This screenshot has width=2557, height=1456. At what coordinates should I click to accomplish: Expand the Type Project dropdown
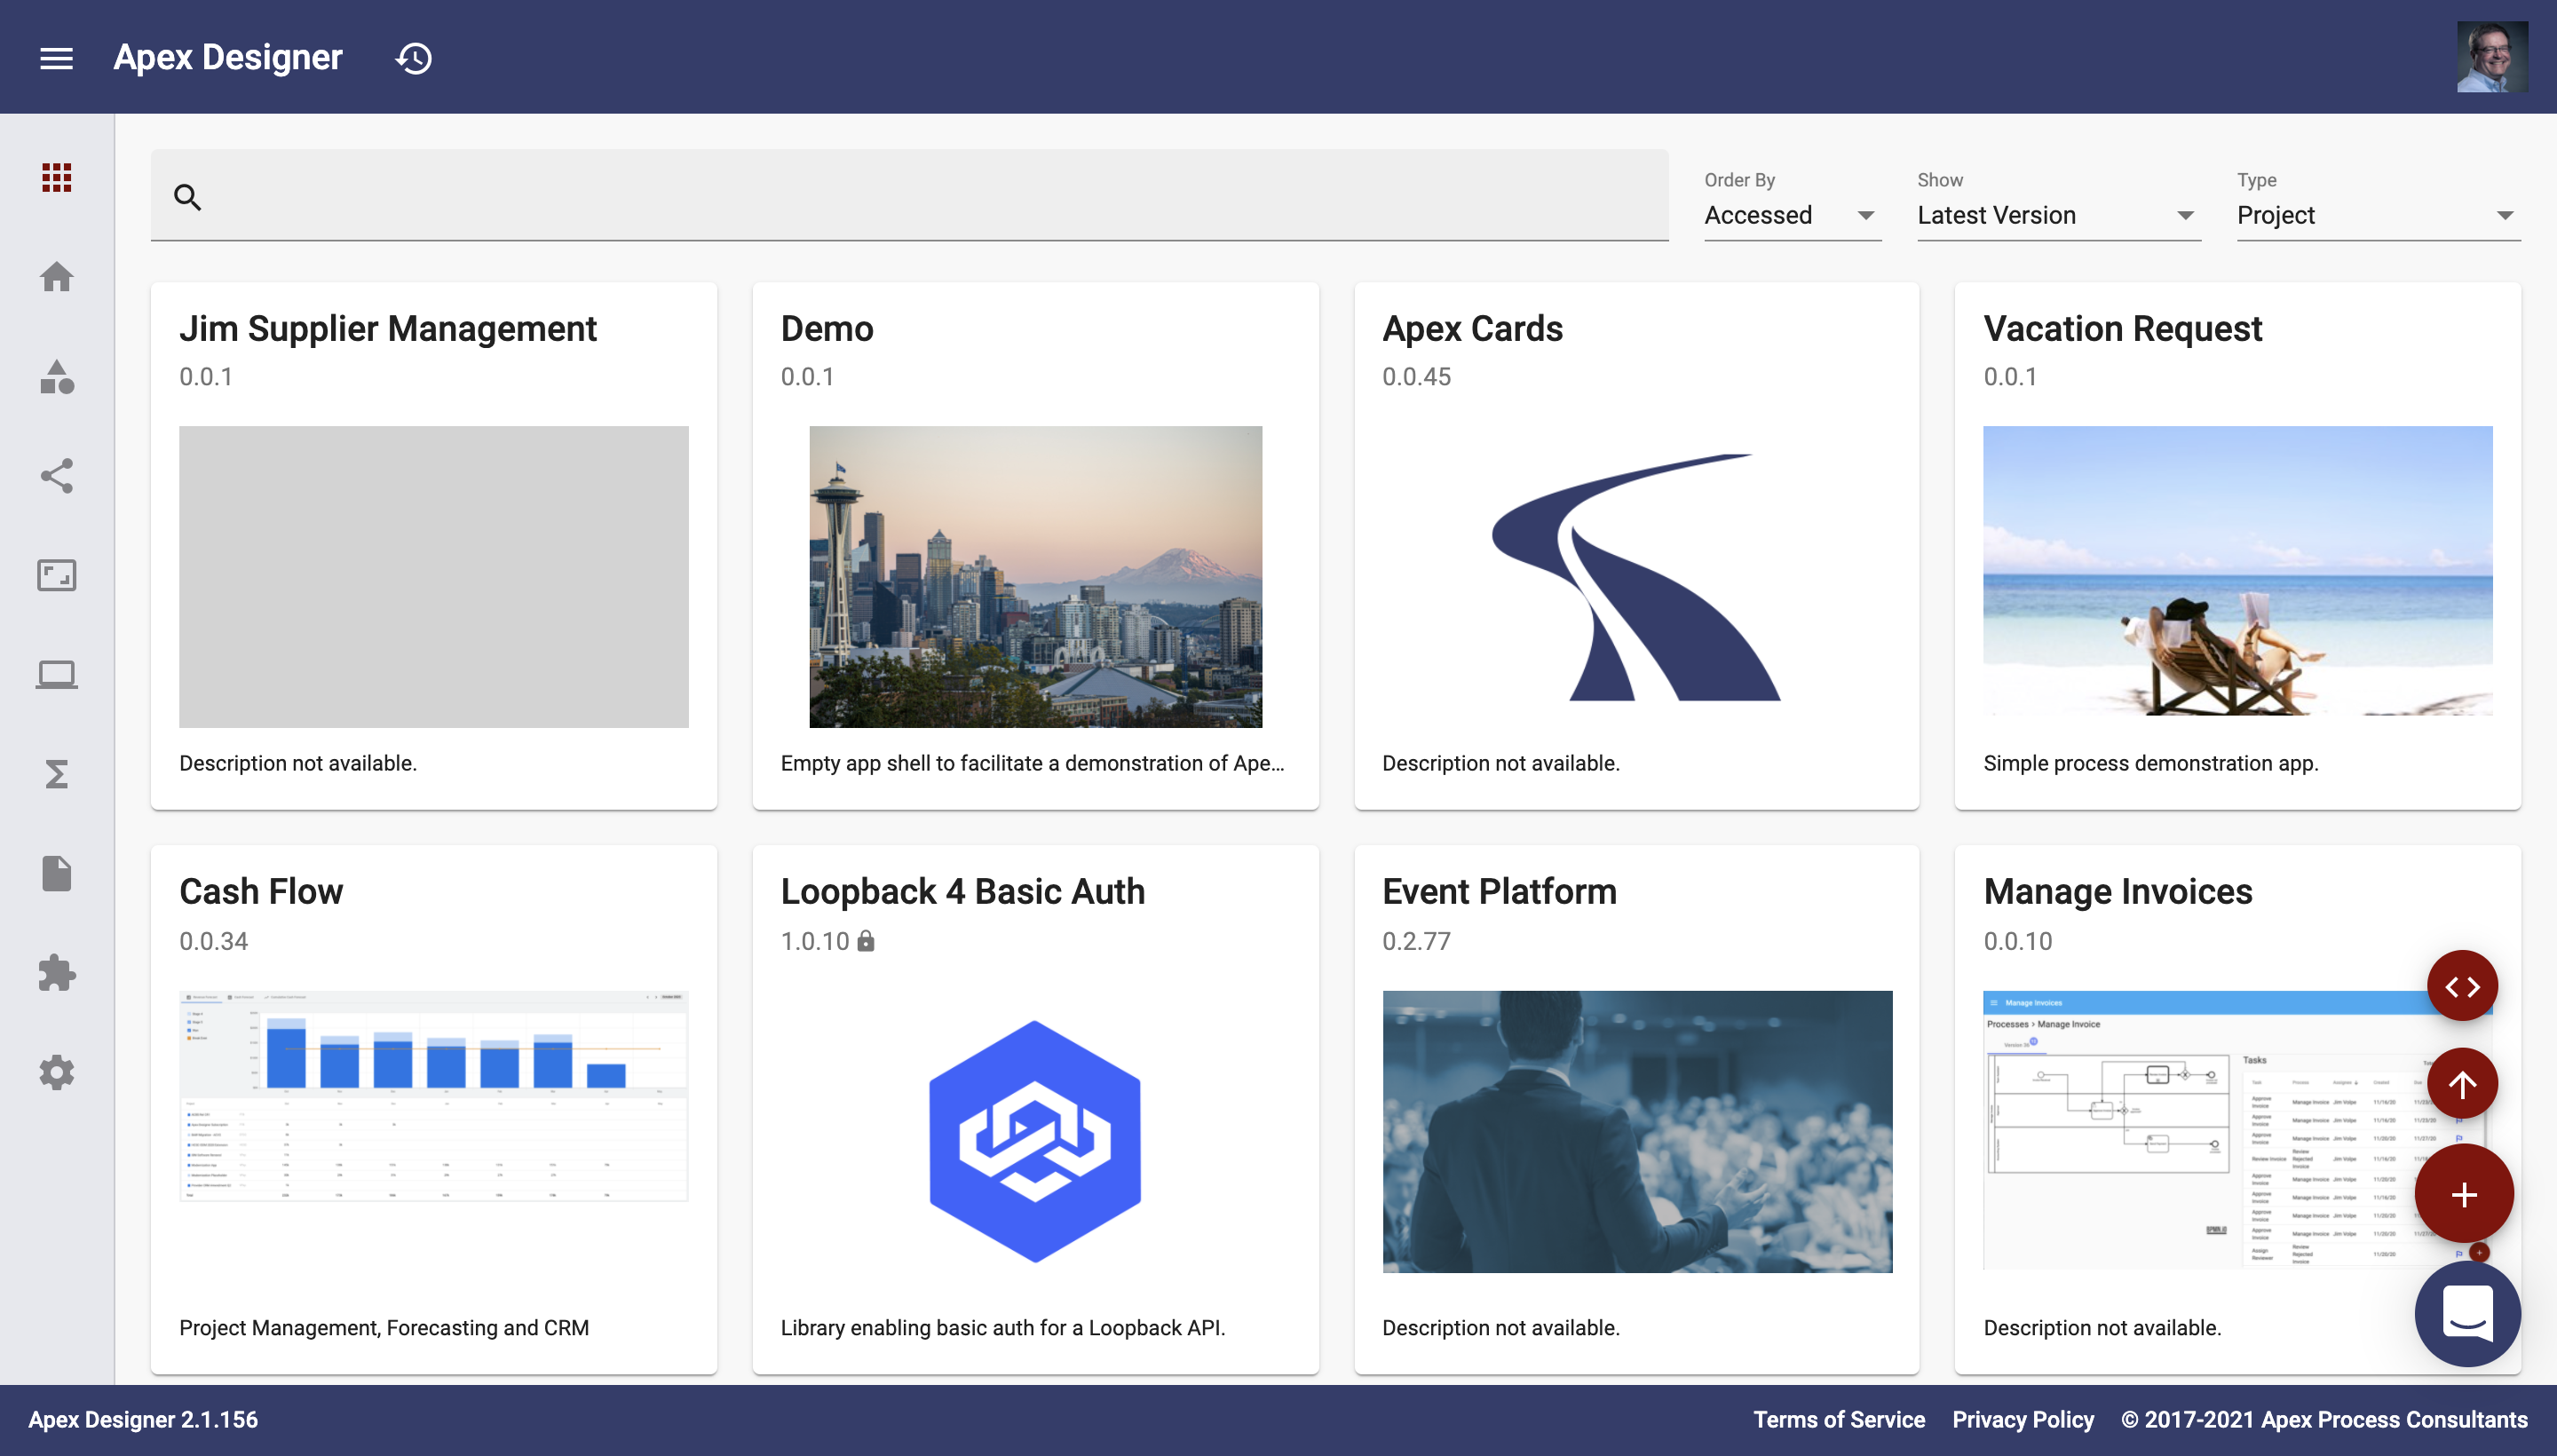coord(2378,215)
